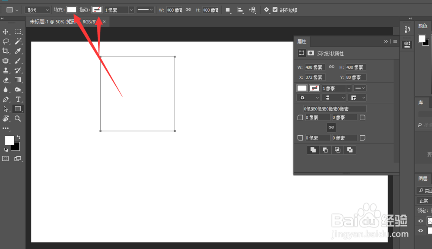The width and height of the screenshot is (432, 249).
Task: Toggle link corner radius values
Action: point(331,128)
